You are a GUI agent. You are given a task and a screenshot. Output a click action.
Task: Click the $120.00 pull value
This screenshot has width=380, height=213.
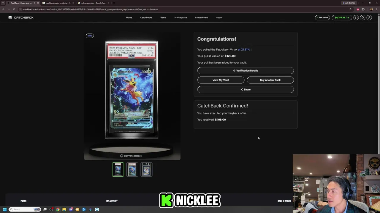tap(230, 56)
